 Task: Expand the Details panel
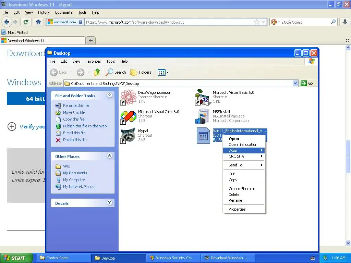coord(109,203)
